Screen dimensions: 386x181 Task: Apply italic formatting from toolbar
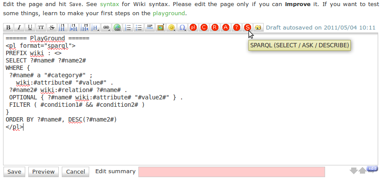coord(19,27)
